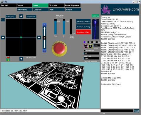Click the round number 1 icon
Viewport: 141px width, 115px height.
tap(90, 46)
